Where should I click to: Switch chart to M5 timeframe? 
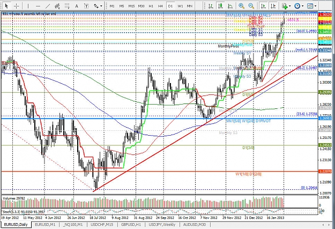122,6
